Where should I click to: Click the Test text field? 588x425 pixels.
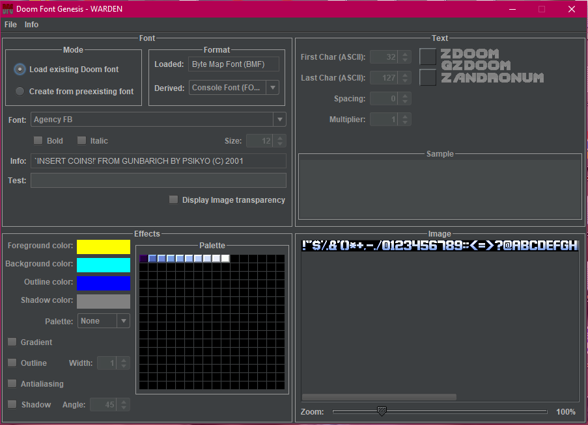[x=158, y=180]
